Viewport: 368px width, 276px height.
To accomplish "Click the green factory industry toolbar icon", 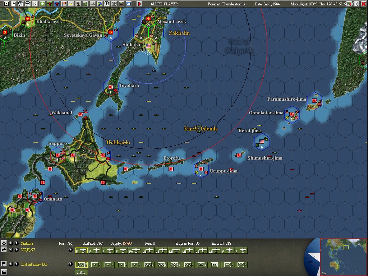I will (86, 4).
